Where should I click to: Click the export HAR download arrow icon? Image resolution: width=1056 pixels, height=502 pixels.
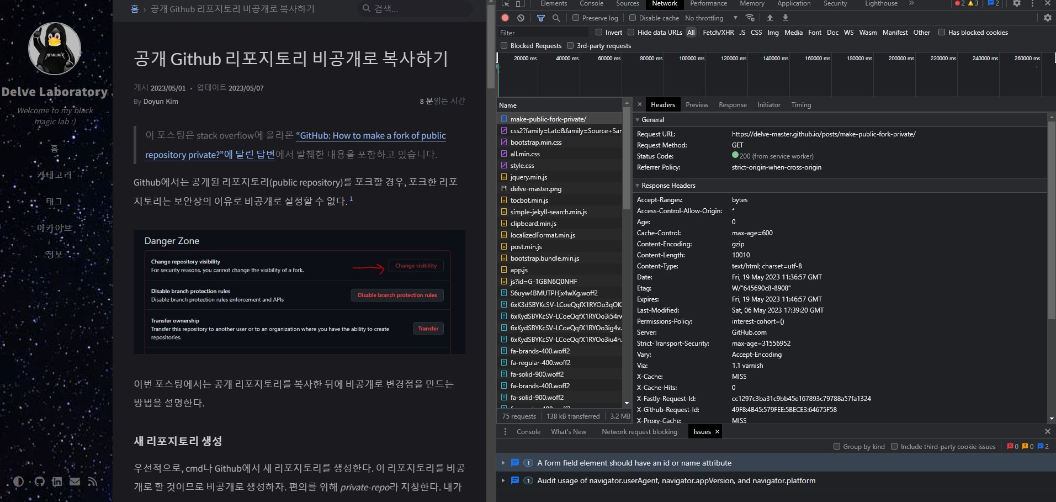tap(786, 18)
